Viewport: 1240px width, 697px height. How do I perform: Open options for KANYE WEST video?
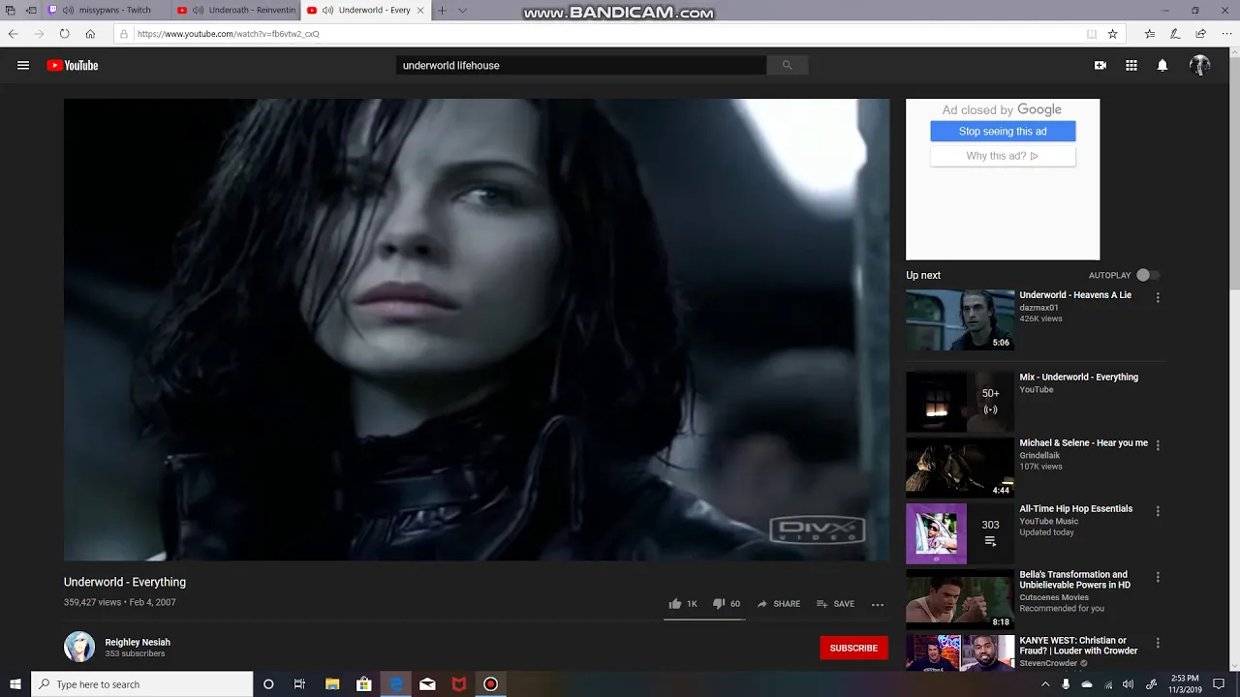(1158, 644)
